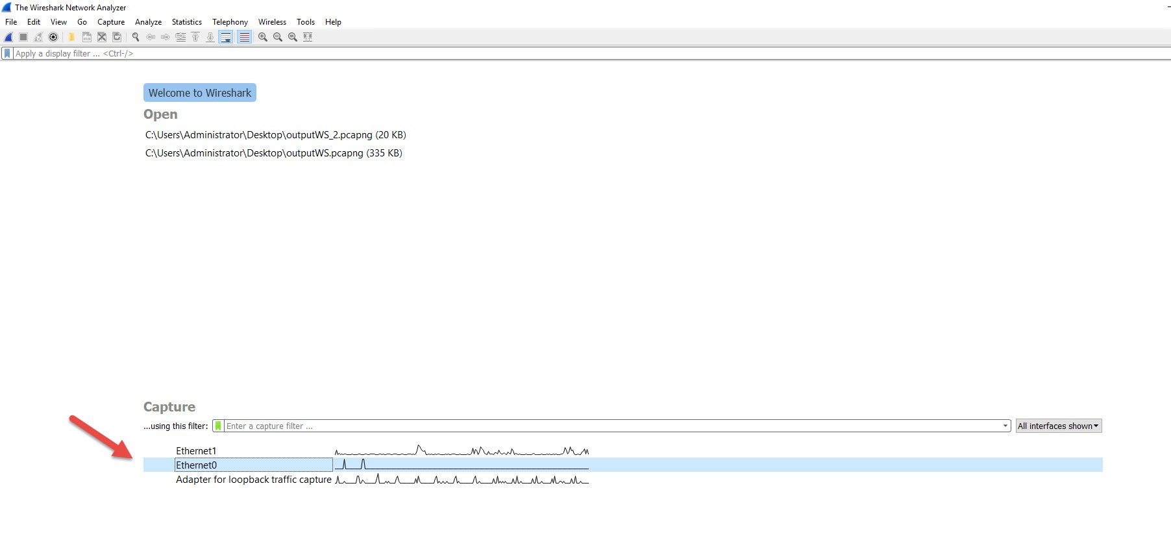Open the Wireless menu

272,21
